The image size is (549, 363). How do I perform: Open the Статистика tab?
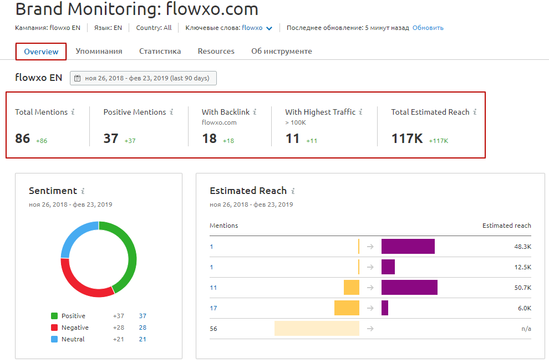pyautogui.click(x=160, y=52)
